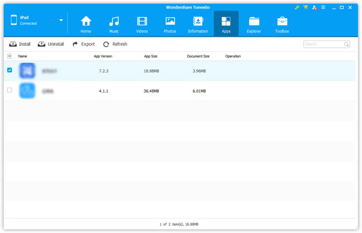Click the 3.96MB document size cell
The image size is (362, 233).
pos(199,71)
